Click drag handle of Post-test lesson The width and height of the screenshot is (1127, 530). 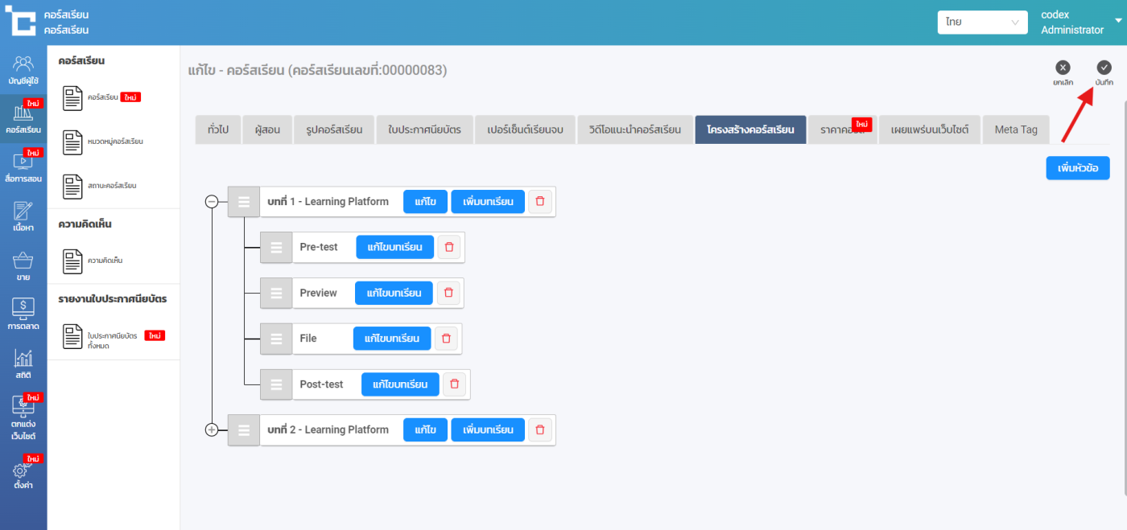click(x=276, y=384)
